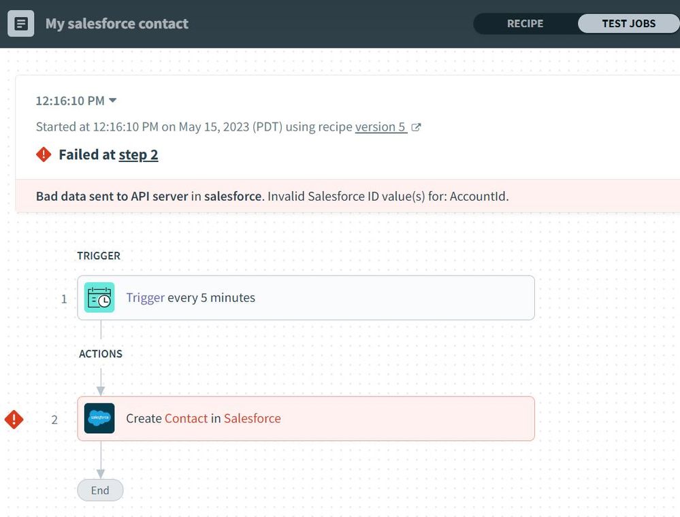Open the recipe version 5 link

(381, 127)
